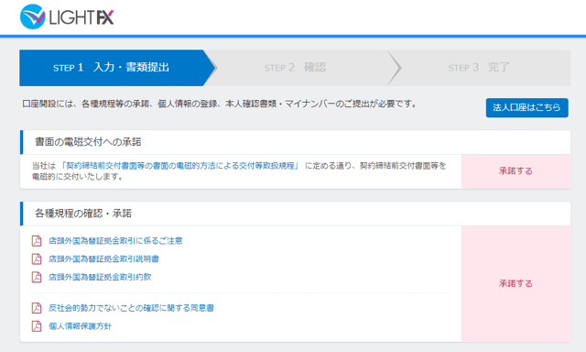Click PDF icon for 店頭外国為替証拠金取引に係るご注意
The image size is (586, 352).
pos(37,241)
